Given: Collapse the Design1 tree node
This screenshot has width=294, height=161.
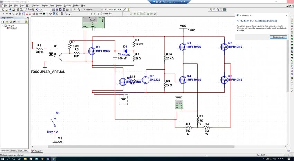Looking at the screenshot, I should tap(3, 25).
